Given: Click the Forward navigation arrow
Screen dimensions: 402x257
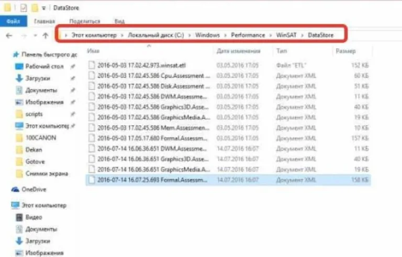Looking at the screenshot, I should tap(24, 36).
